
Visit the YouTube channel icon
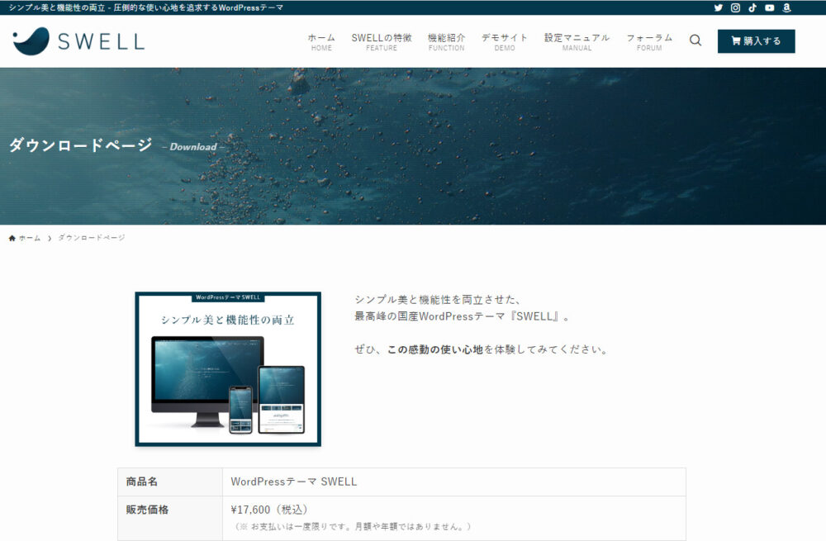[x=770, y=7]
